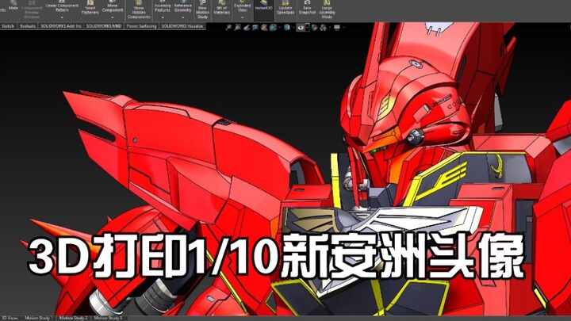Expand Reference Geometry dropdown arrow
The width and height of the screenshot is (571, 321).
point(183,17)
